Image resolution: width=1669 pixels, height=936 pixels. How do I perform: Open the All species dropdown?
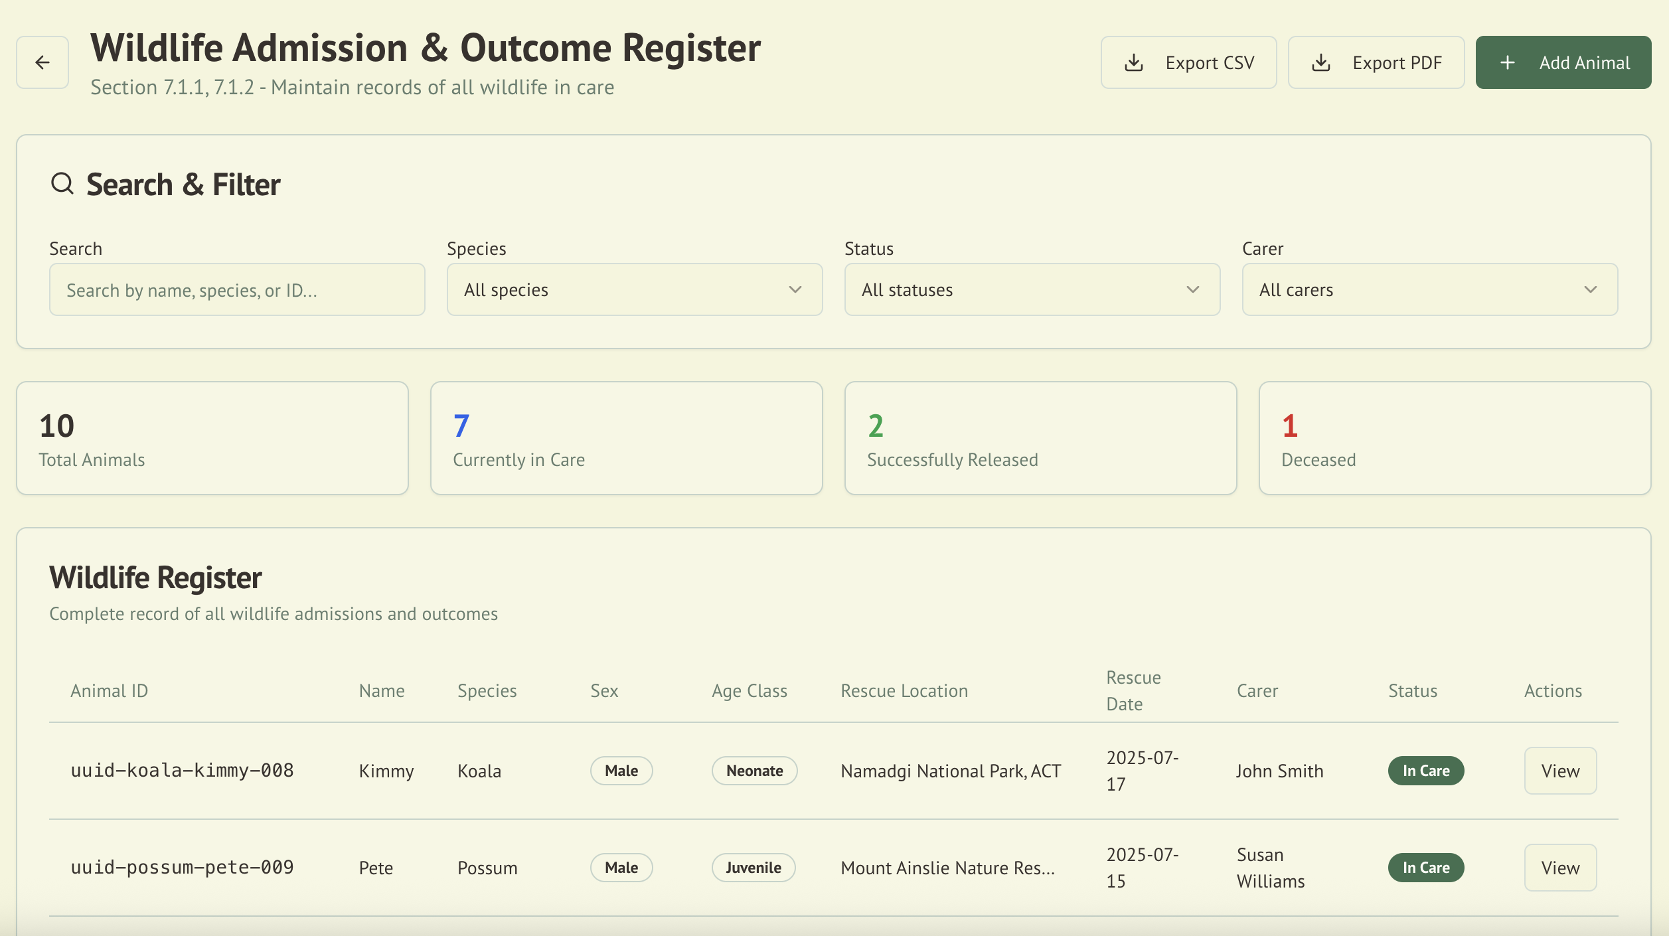(633, 289)
